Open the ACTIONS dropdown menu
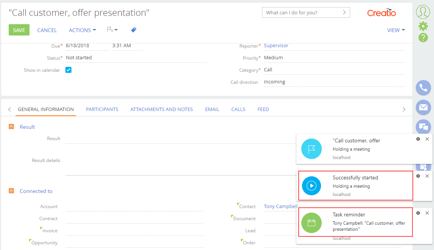The height and width of the screenshot is (250, 434). tap(82, 30)
